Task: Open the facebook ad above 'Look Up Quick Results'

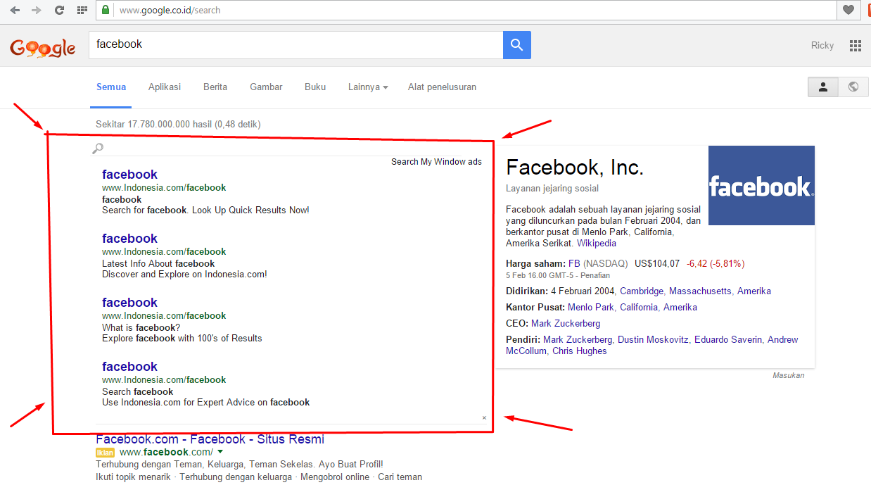Action: pyautogui.click(x=129, y=175)
